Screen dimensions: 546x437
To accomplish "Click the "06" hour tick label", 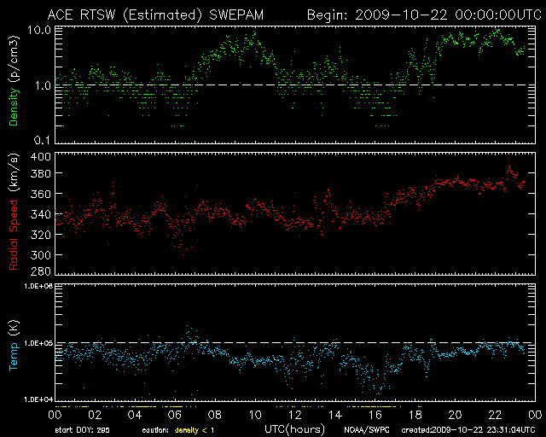I will pos(175,415).
